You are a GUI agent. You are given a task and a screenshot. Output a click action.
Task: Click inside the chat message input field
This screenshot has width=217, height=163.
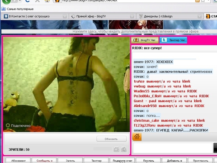click(x=173, y=148)
